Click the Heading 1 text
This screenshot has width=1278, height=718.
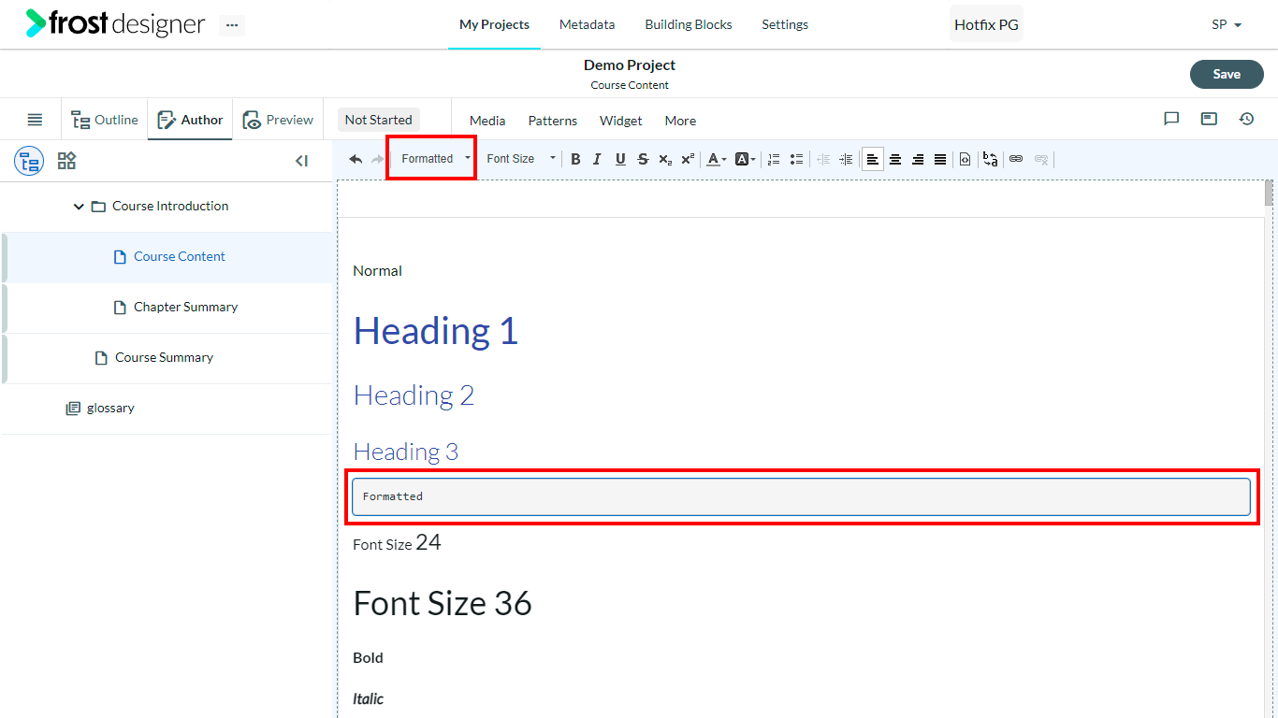click(x=436, y=331)
